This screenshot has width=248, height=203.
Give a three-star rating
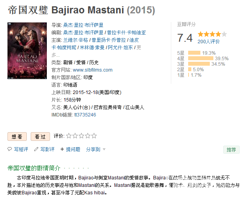coord(81,136)
